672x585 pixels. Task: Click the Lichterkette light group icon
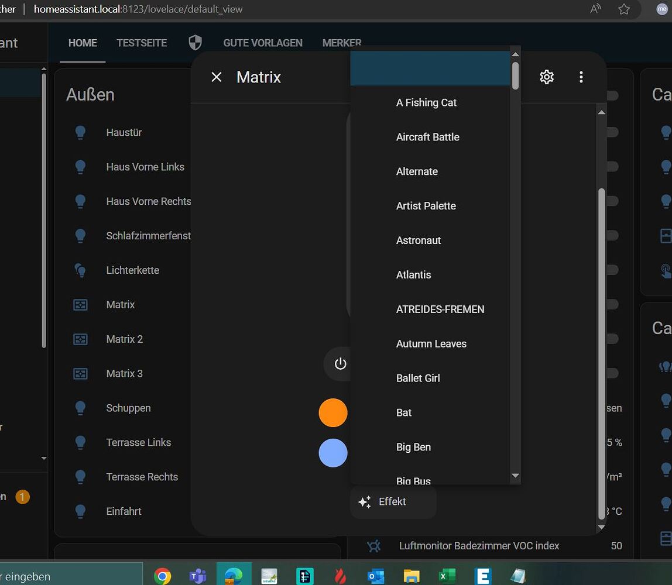coord(80,270)
